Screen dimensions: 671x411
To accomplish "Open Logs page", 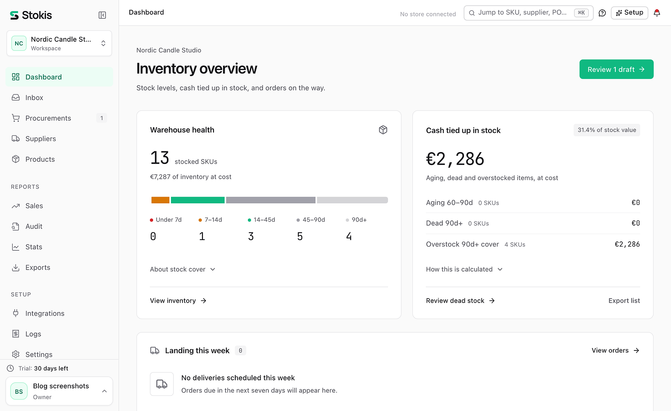I will (59, 334).
